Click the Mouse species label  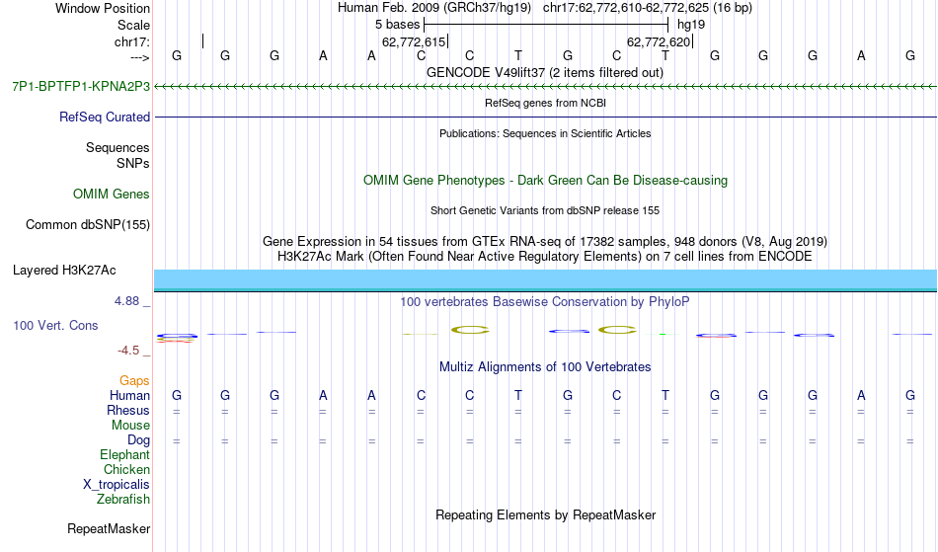click(130, 426)
